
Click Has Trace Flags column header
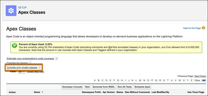tap(196, 92)
